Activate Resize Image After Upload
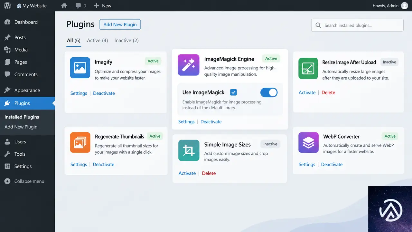 pos(307,93)
